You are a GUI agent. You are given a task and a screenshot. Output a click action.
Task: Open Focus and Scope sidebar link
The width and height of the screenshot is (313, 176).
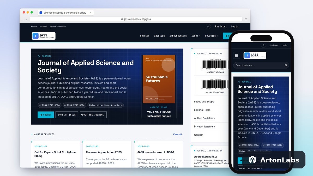pos(204,101)
